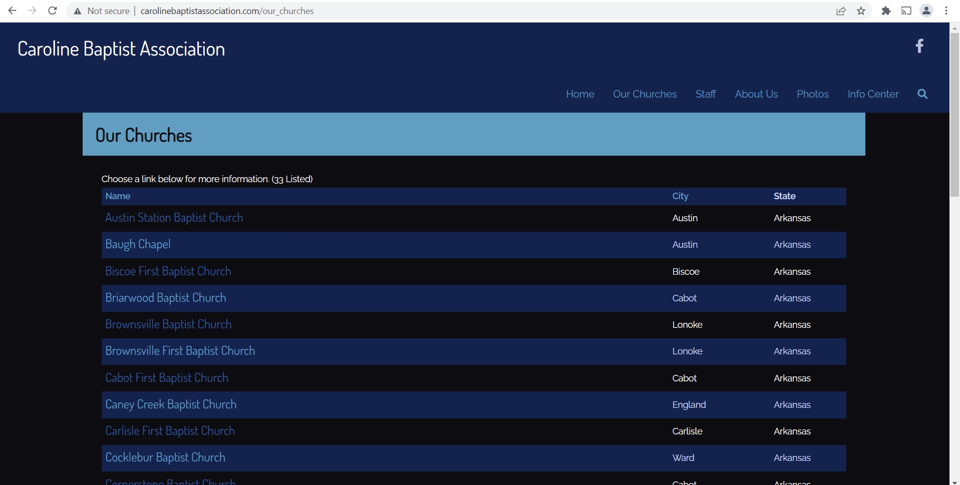
Task: Click the scrollbar down arrow
Action: point(954,482)
